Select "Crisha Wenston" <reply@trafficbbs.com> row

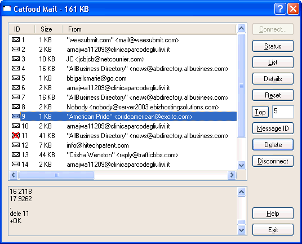pyautogui.click(x=122, y=155)
